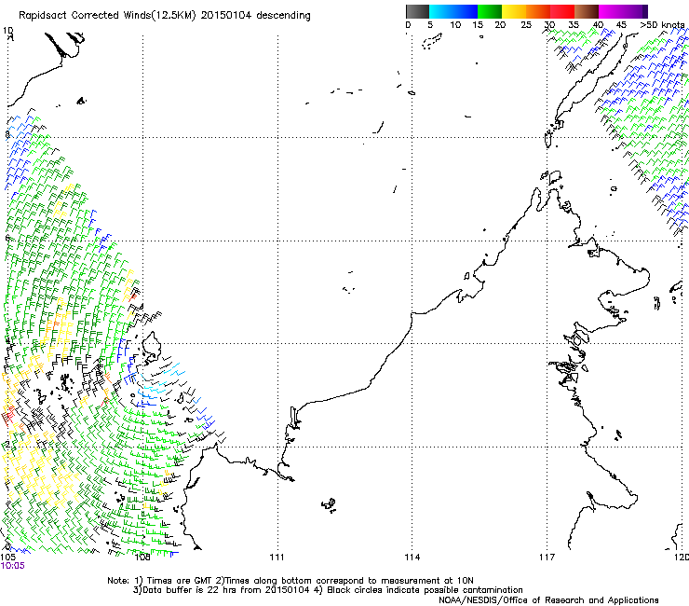Click the note 'Times are GMT'
Image resolution: width=689 pixels, height=606 pixels.
point(180,581)
